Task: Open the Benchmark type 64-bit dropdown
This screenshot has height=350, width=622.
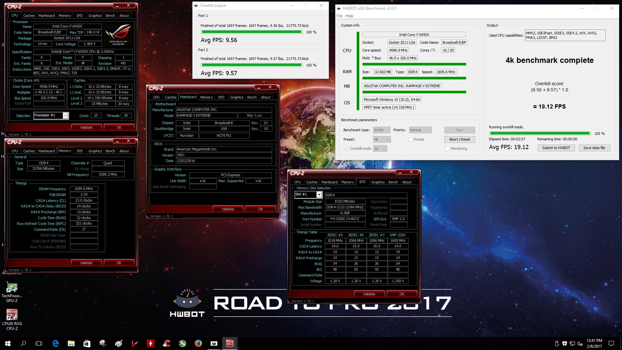Action: 382,130
